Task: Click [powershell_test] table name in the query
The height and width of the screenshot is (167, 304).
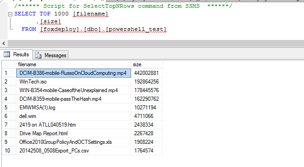Action: coord(136,29)
